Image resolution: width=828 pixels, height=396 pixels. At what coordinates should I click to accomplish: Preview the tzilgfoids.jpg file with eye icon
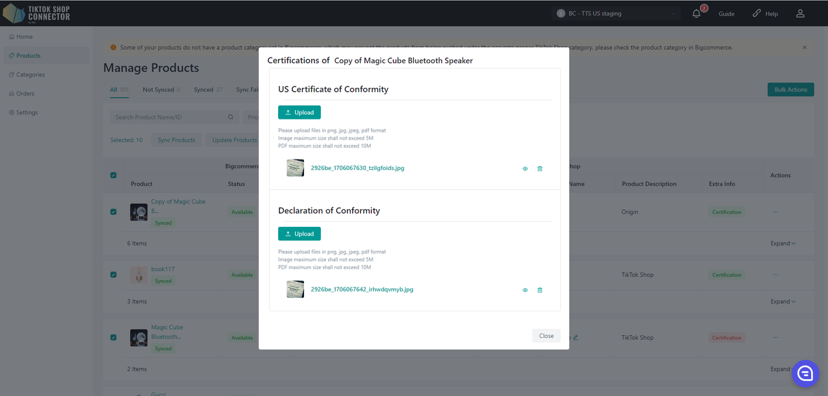tap(525, 169)
